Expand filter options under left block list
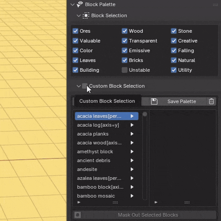 tap(79, 202)
